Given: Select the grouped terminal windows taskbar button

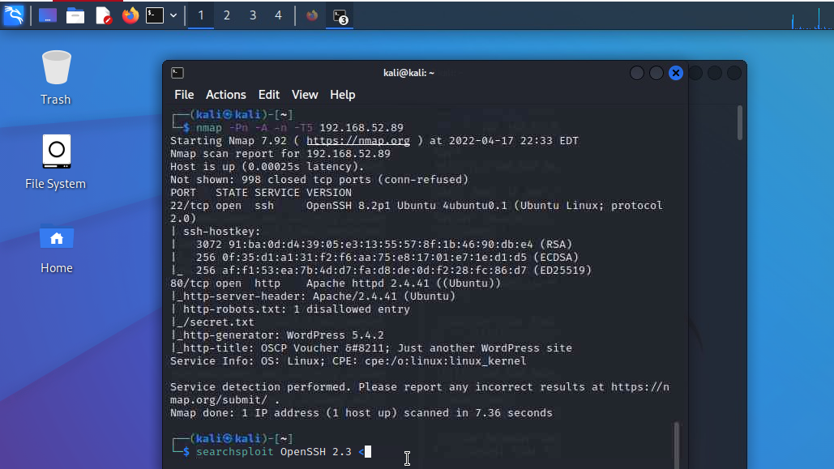Looking at the screenshot, I should pos(340,15).
